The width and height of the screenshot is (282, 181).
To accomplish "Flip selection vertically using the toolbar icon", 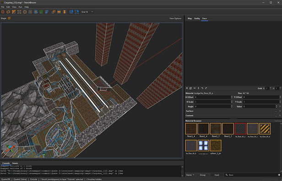I will (65, 12).
